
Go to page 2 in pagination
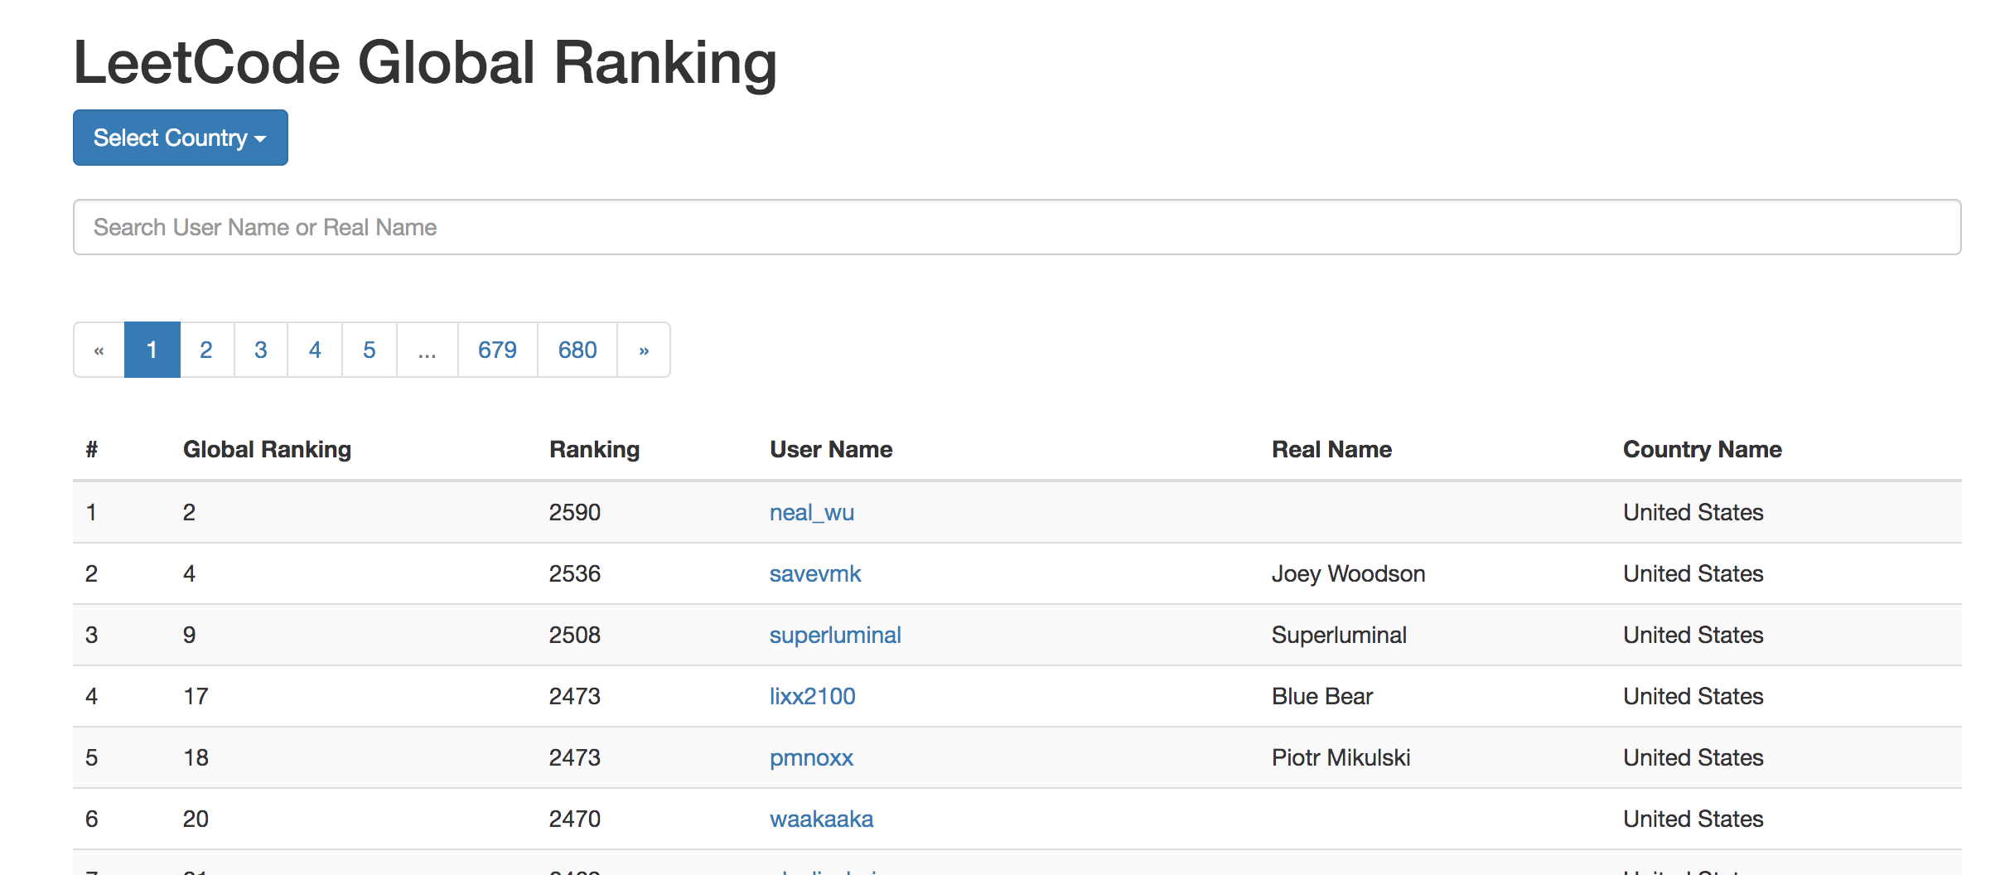pyautogui.click(x=206, y=350)
